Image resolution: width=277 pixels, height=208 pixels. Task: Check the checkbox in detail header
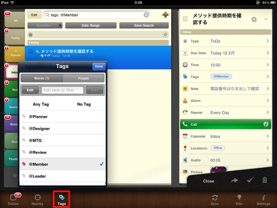(x=185, y=19)
